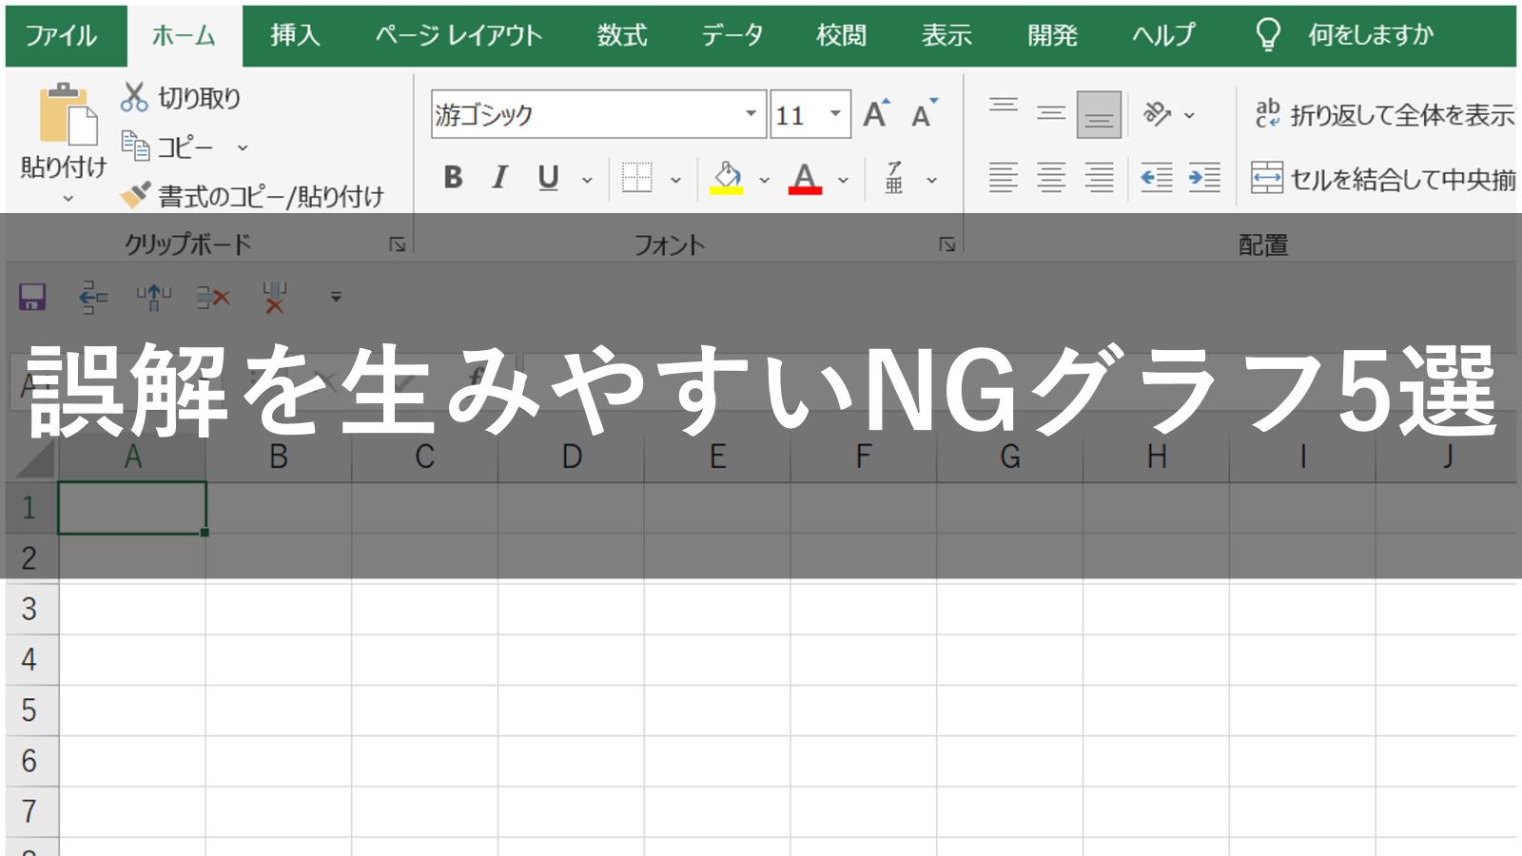1522x856 pixels.
Task: Open the 数式 tab
Action: (622, 35)
